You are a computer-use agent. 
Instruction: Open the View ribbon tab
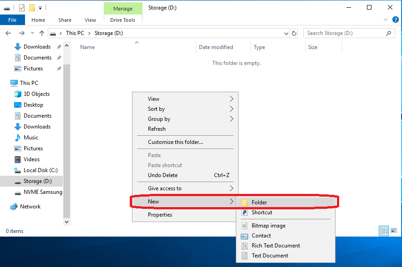coord(90,20)
